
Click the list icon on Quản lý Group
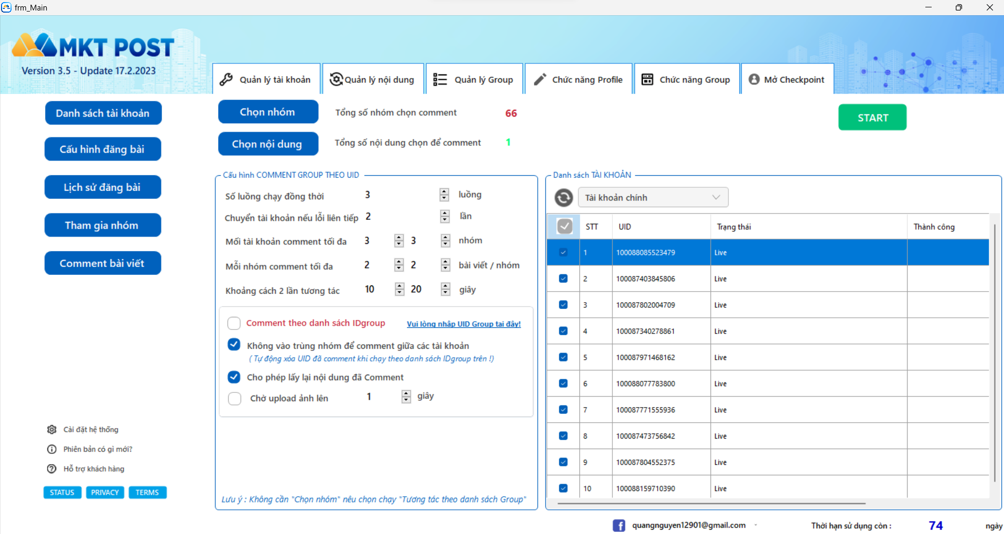(x=440, y=79)
